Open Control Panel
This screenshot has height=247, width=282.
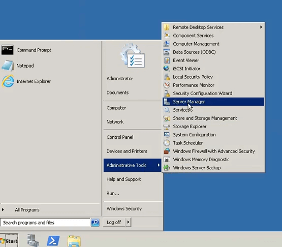coord(120,137)
